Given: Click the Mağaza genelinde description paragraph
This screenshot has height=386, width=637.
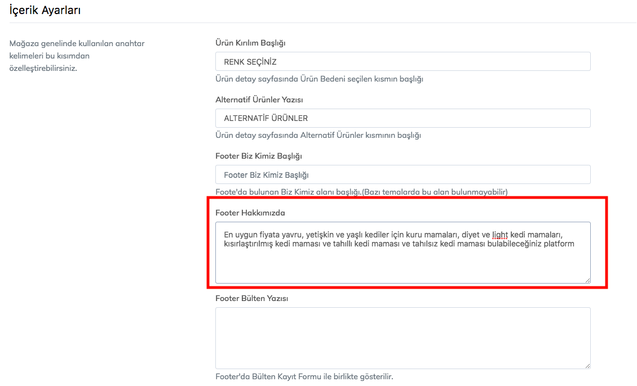Looking at the screenshot, I should tap(77, 56).
